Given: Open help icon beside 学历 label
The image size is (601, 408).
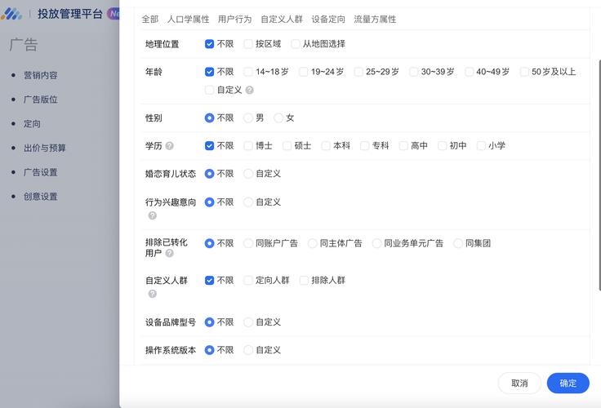Looking at the screenshot, I should [x=169, y=145].
